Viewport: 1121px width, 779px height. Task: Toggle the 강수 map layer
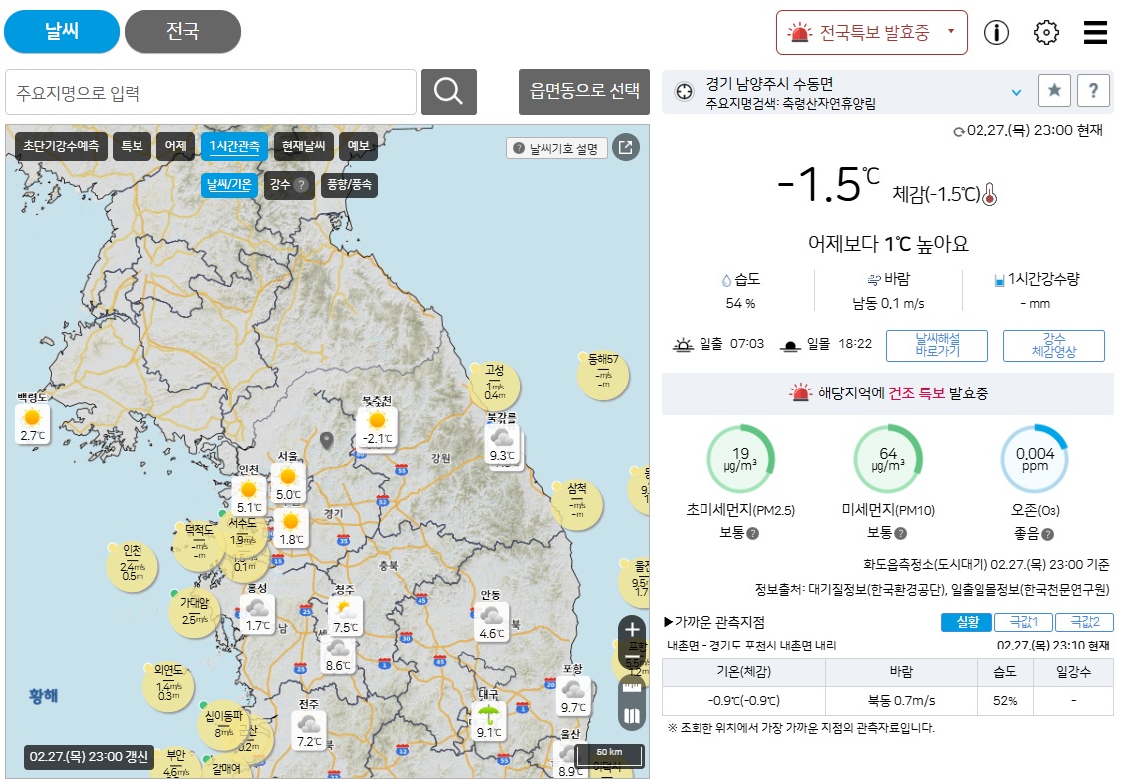(289, 185)
